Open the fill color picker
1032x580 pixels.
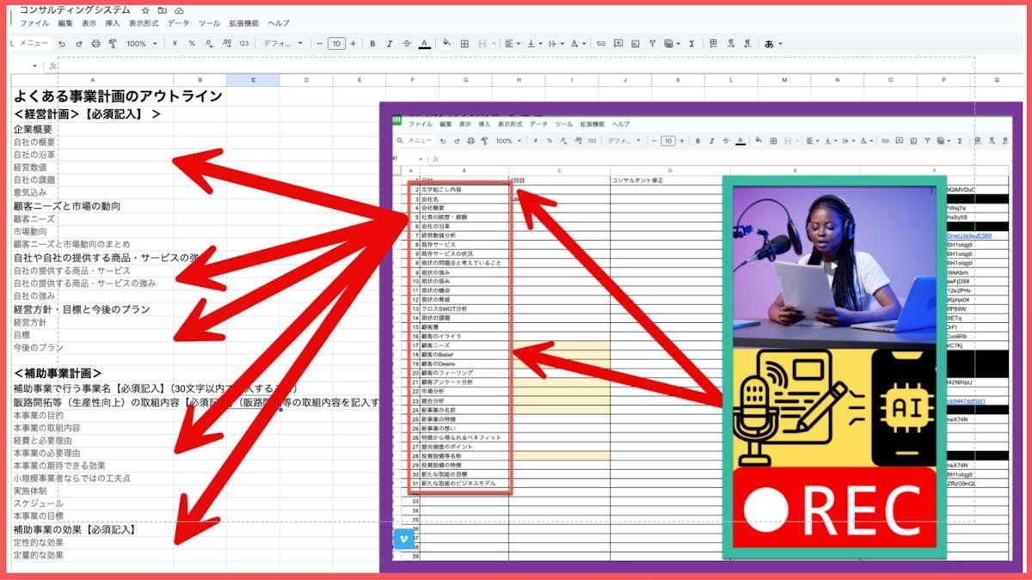[446, 43]
